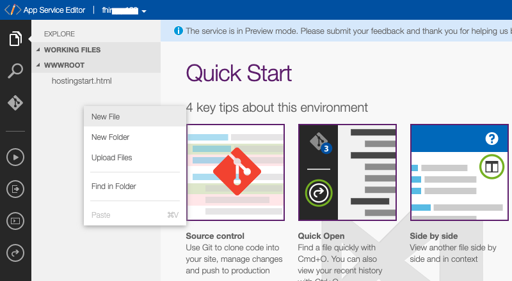Click the Paste context menu entry
The image size is (512, 281).
[x=135, y=215]
